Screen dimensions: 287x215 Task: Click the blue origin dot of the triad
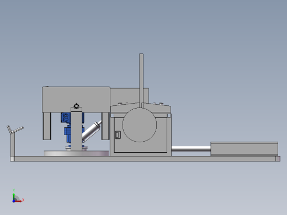tap(14, 201)
